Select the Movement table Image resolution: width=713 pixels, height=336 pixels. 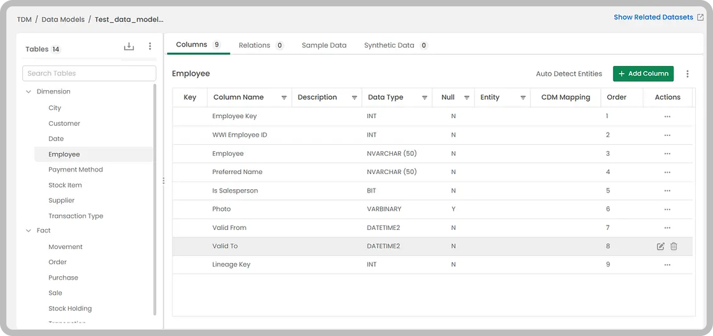(x=66, y=246)
